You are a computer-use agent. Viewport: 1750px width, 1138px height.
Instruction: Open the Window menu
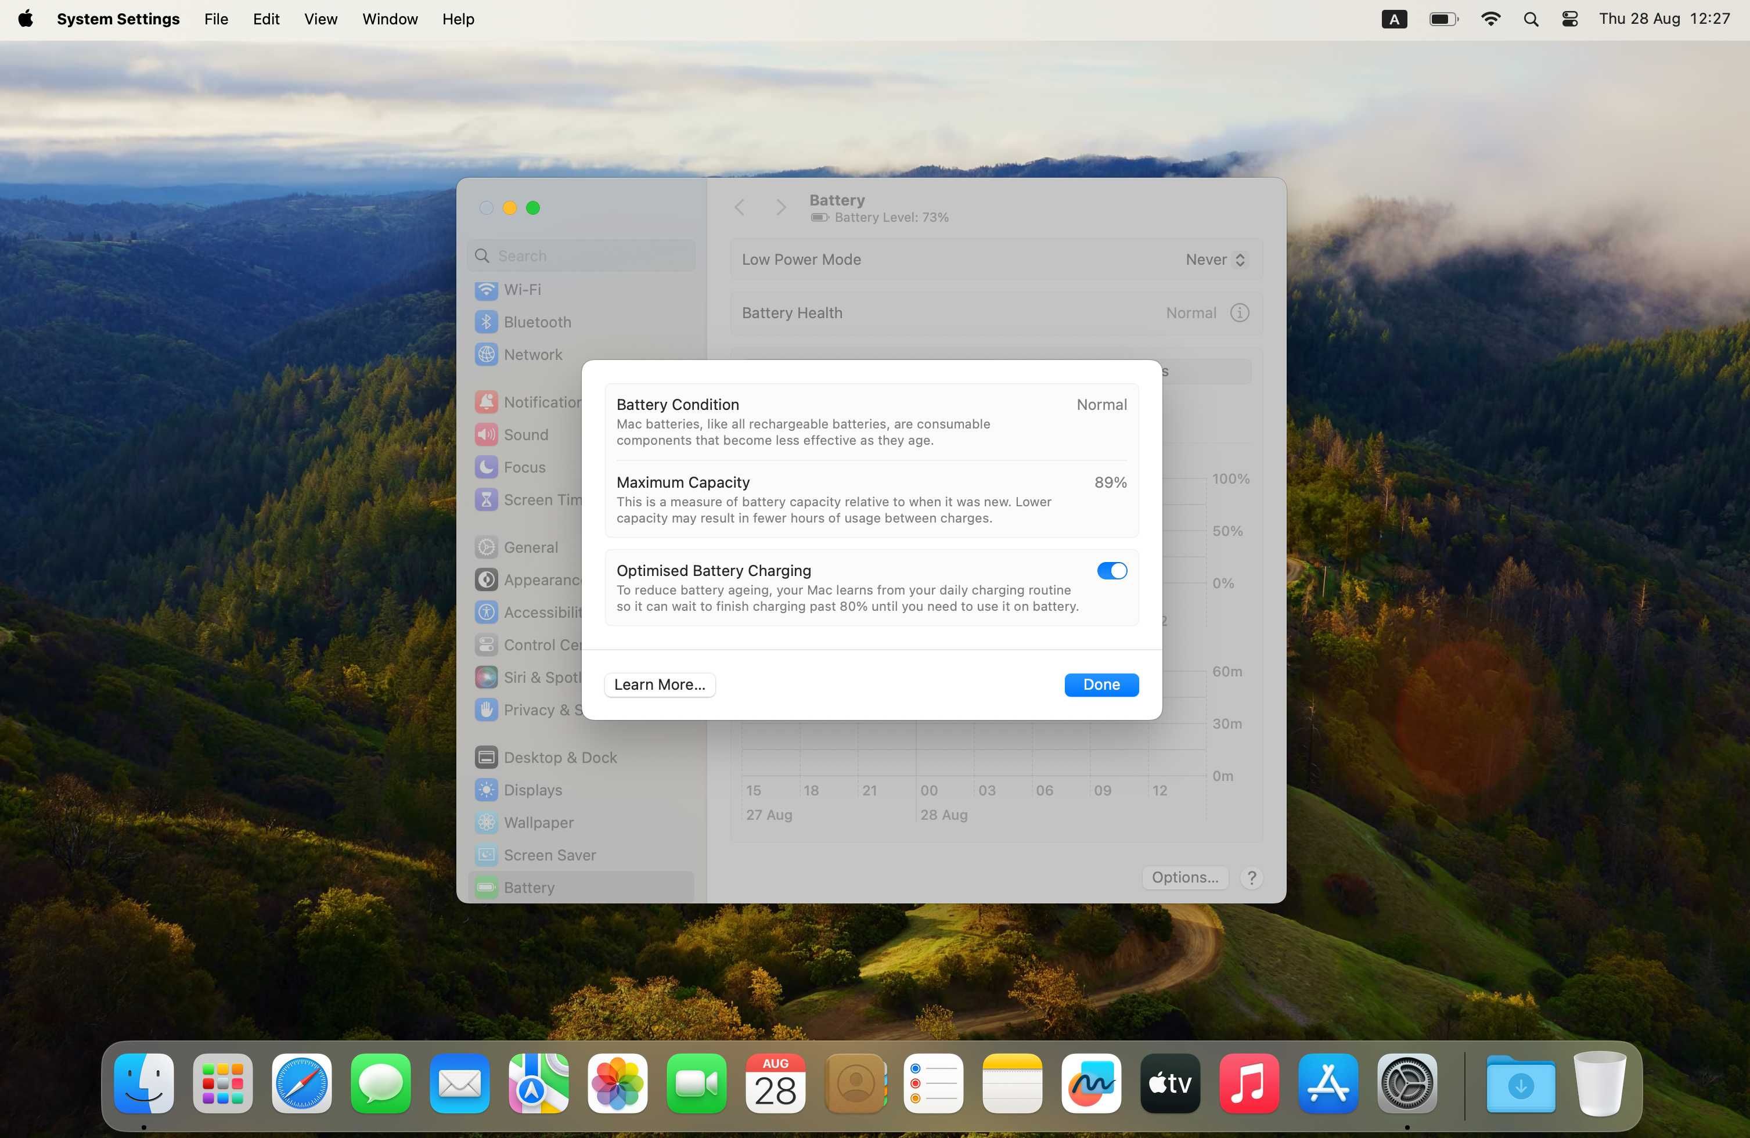tap(390, 19)
